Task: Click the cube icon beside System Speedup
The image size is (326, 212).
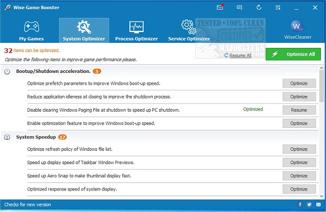Action: (7, 137)
